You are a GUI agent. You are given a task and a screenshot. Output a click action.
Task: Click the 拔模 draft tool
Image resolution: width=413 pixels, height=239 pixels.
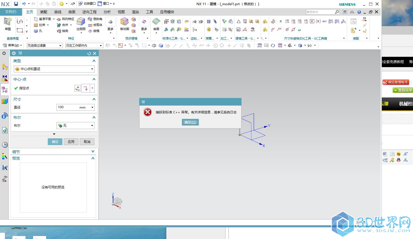click(94, 31)
